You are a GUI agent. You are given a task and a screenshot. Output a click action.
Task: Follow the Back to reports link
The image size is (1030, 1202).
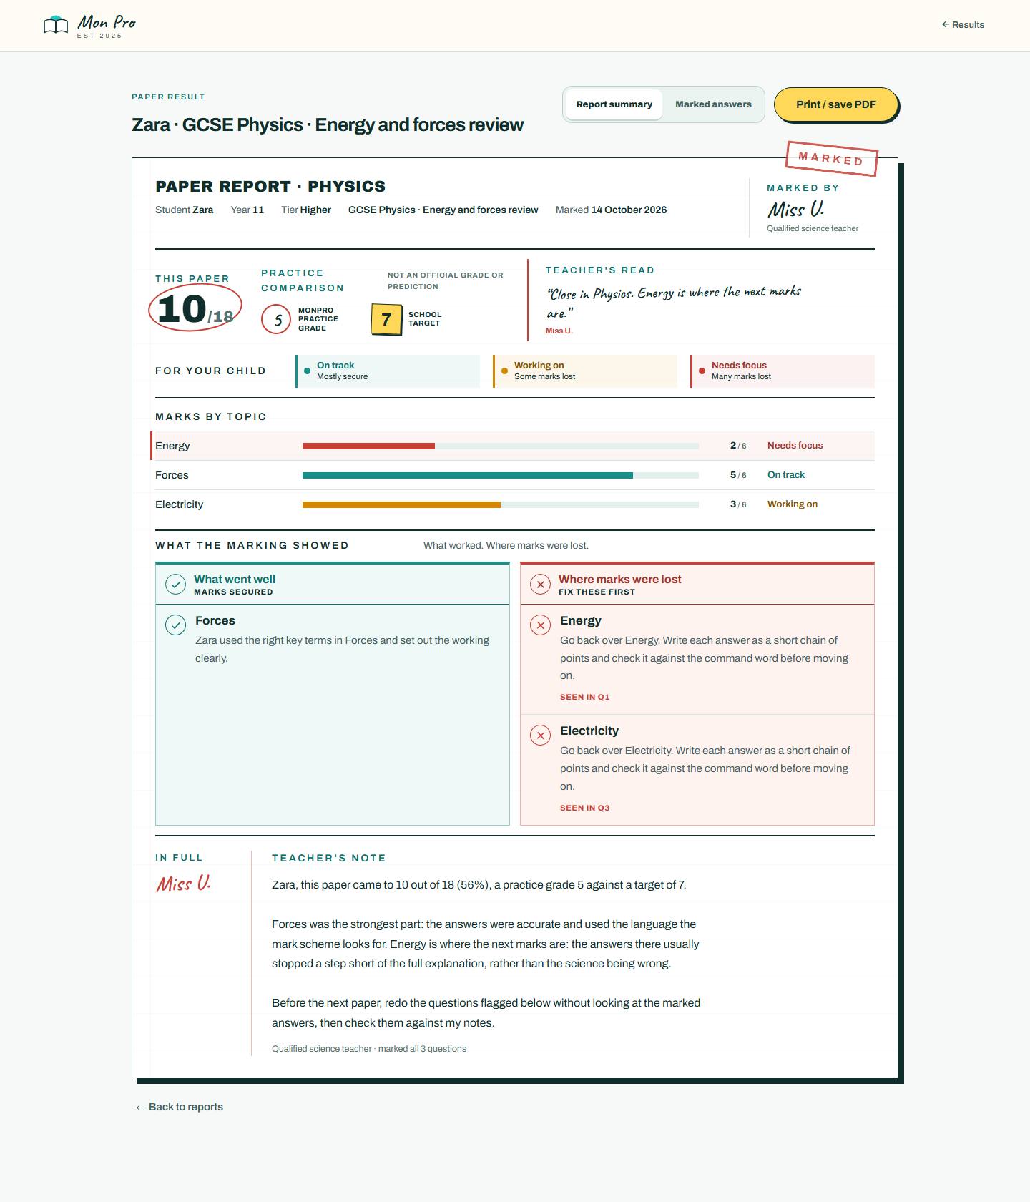(x=180, y=1107)
